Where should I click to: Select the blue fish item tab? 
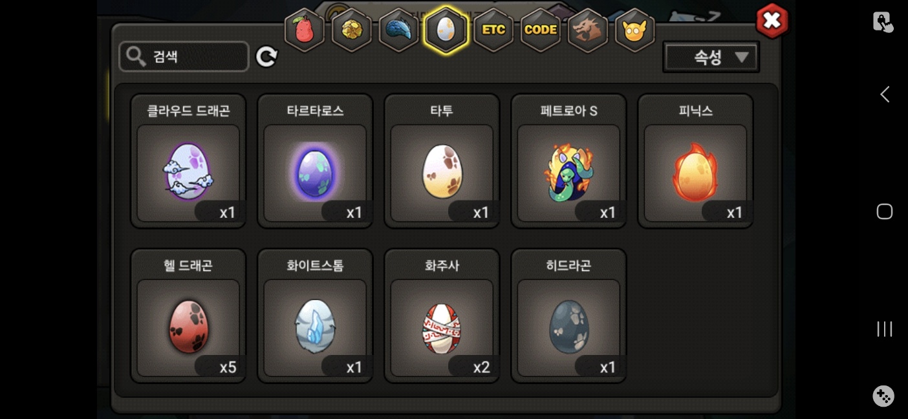(398, 30)
